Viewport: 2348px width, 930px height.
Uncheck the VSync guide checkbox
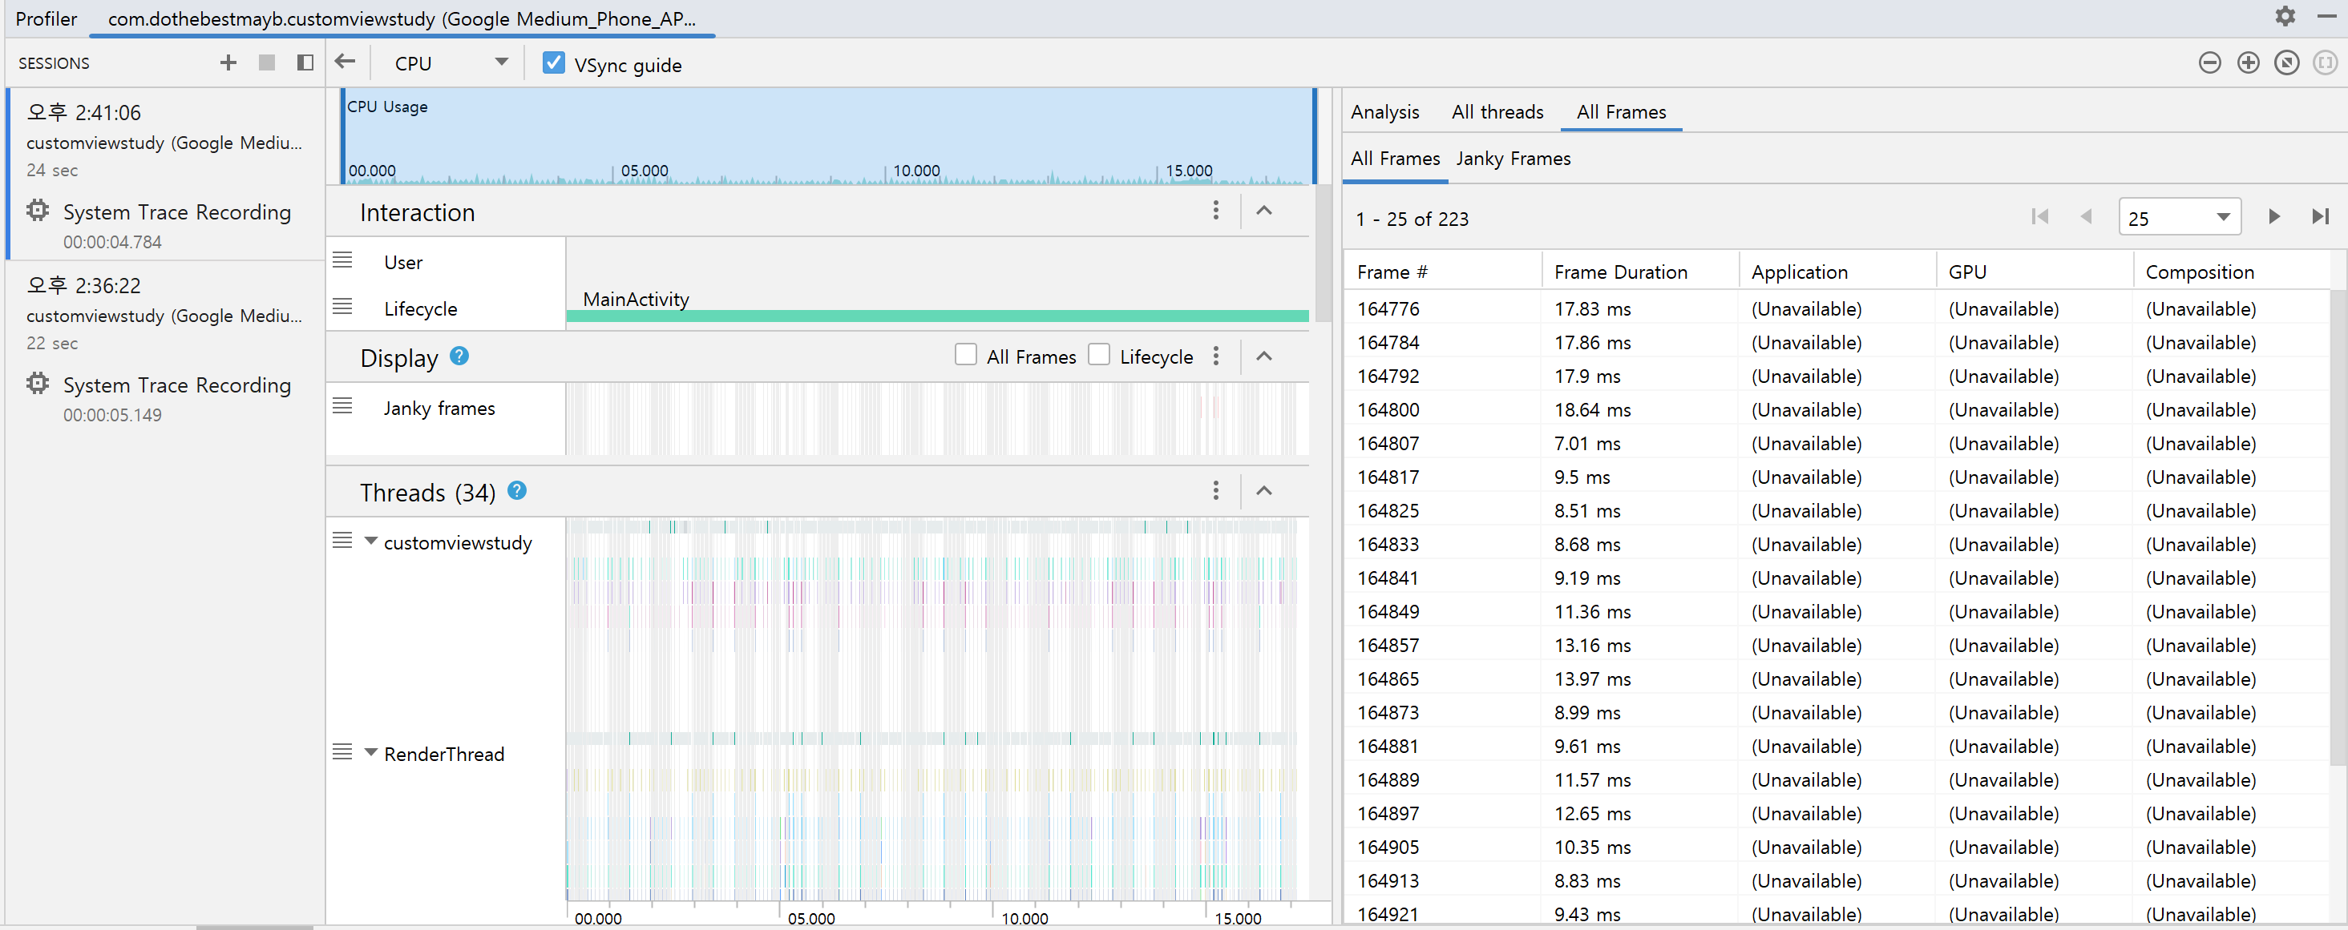pos(552,62)
